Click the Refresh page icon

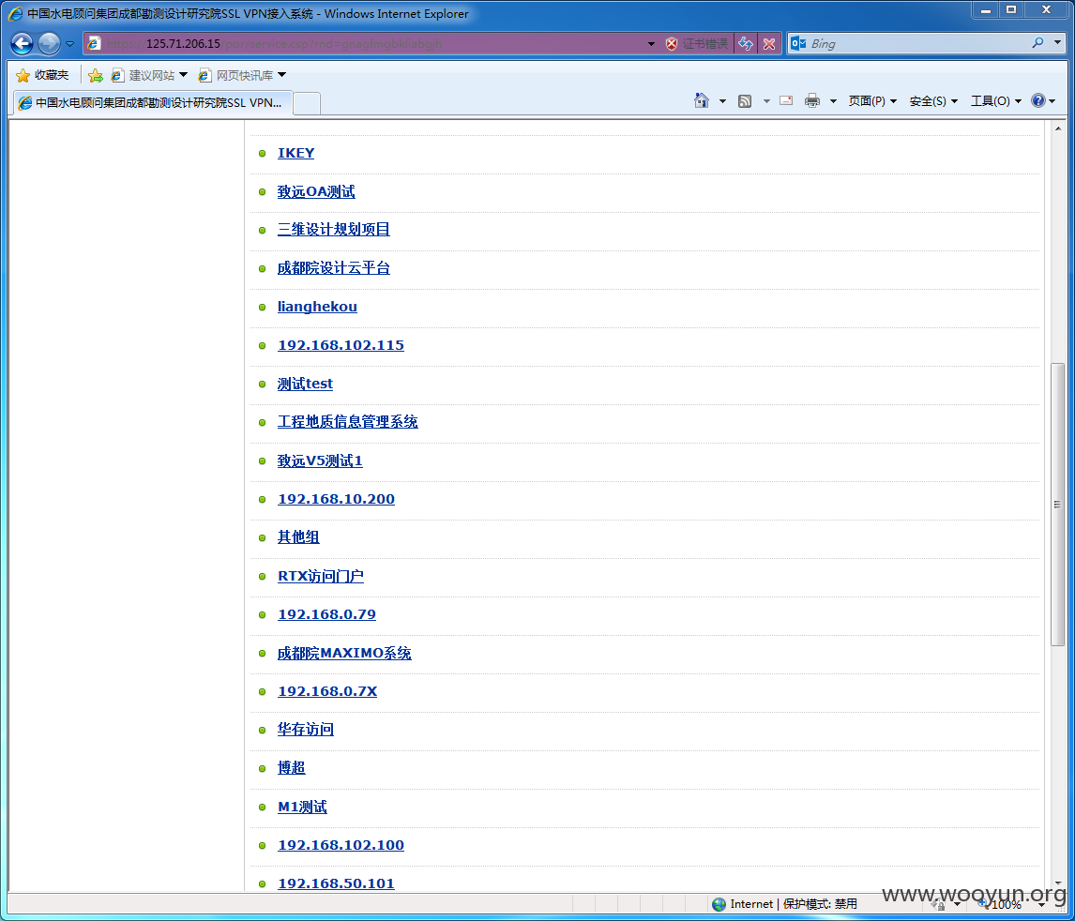745,44
